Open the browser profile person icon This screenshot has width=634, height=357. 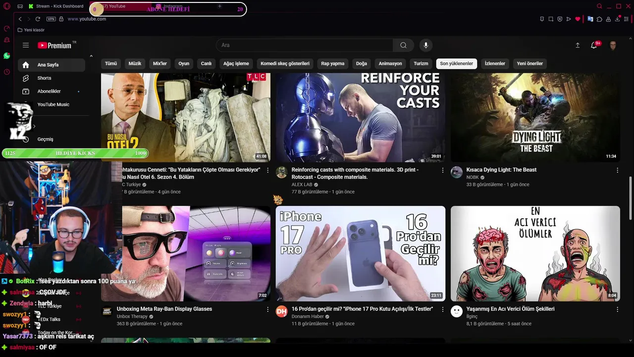tap(608, 19)
